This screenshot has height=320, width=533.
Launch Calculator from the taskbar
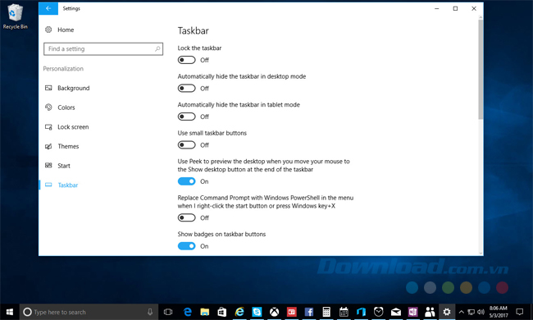326,312
